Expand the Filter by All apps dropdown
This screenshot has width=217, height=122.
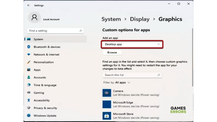coord(117,82)
